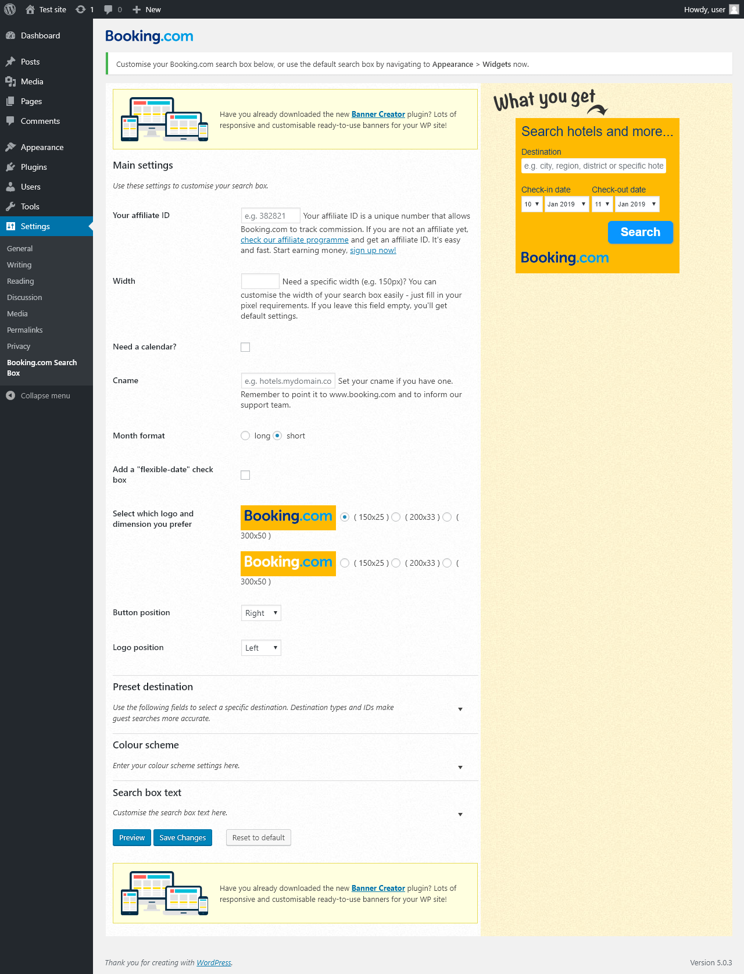The height and width of the screenshot is (974, 744).
Task: Choose white logo 300x50 size
Action: click(447, 563)
